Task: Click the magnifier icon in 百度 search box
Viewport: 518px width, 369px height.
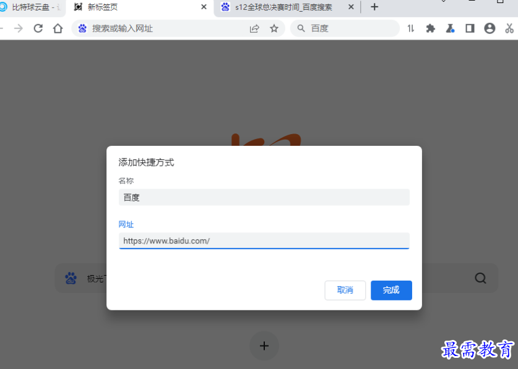Action: (x=301, y=28)
